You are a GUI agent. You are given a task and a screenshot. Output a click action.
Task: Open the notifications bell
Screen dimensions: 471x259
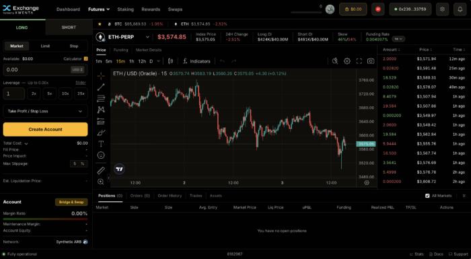click(460, 9)
